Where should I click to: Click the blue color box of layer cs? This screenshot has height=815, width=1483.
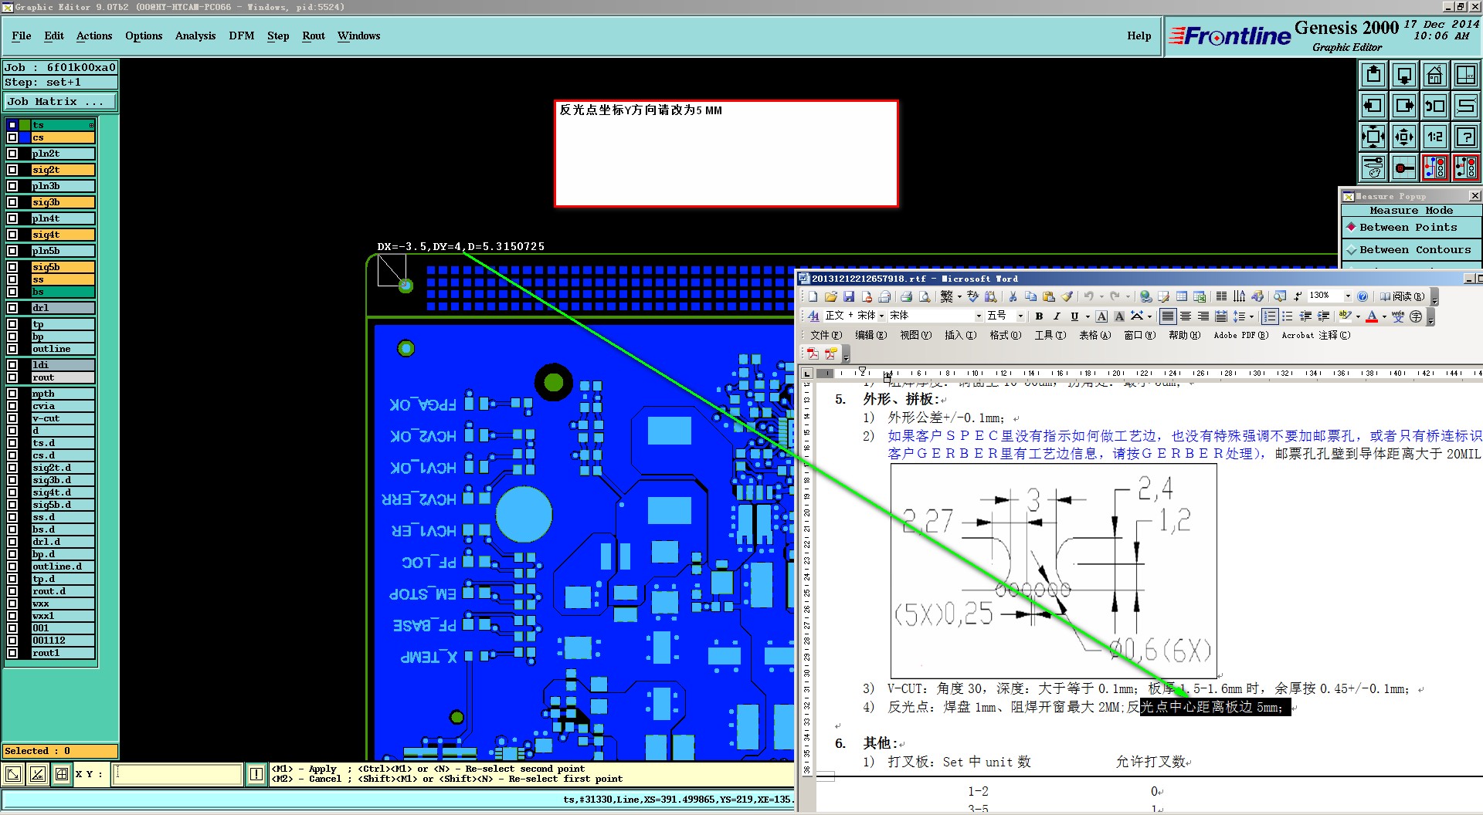25,137
